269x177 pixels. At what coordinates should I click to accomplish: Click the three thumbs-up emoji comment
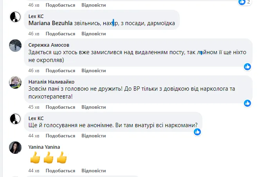tap(49, 158)
